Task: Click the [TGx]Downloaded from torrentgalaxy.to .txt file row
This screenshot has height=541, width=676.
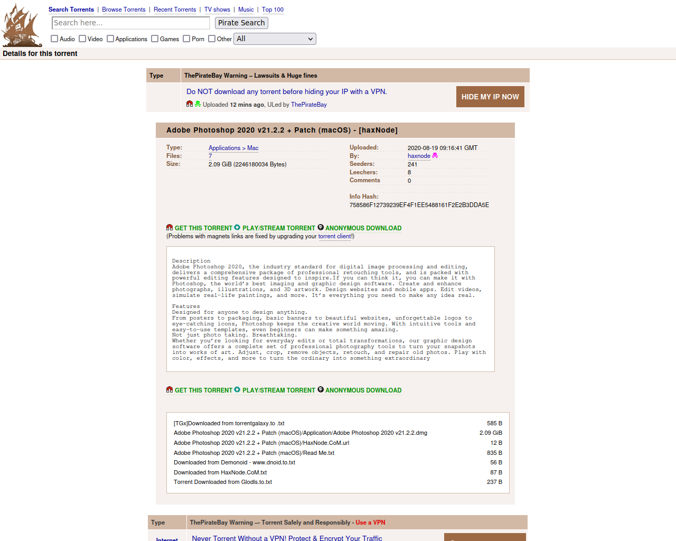Action: (338, 423)
